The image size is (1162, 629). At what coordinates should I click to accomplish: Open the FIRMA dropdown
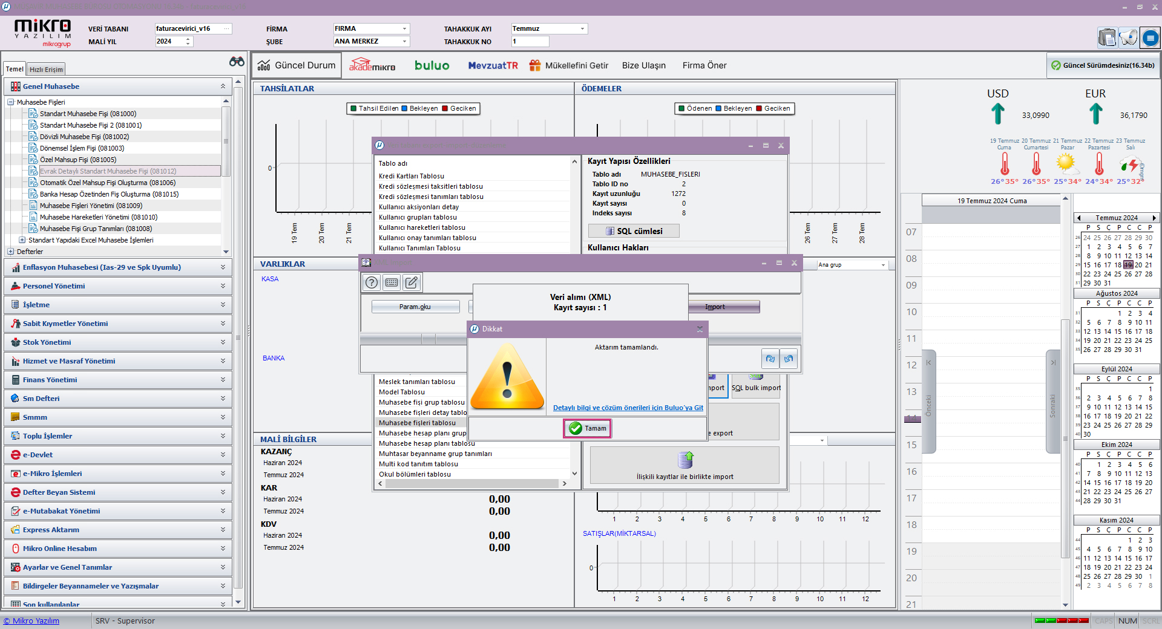point(404,29)
